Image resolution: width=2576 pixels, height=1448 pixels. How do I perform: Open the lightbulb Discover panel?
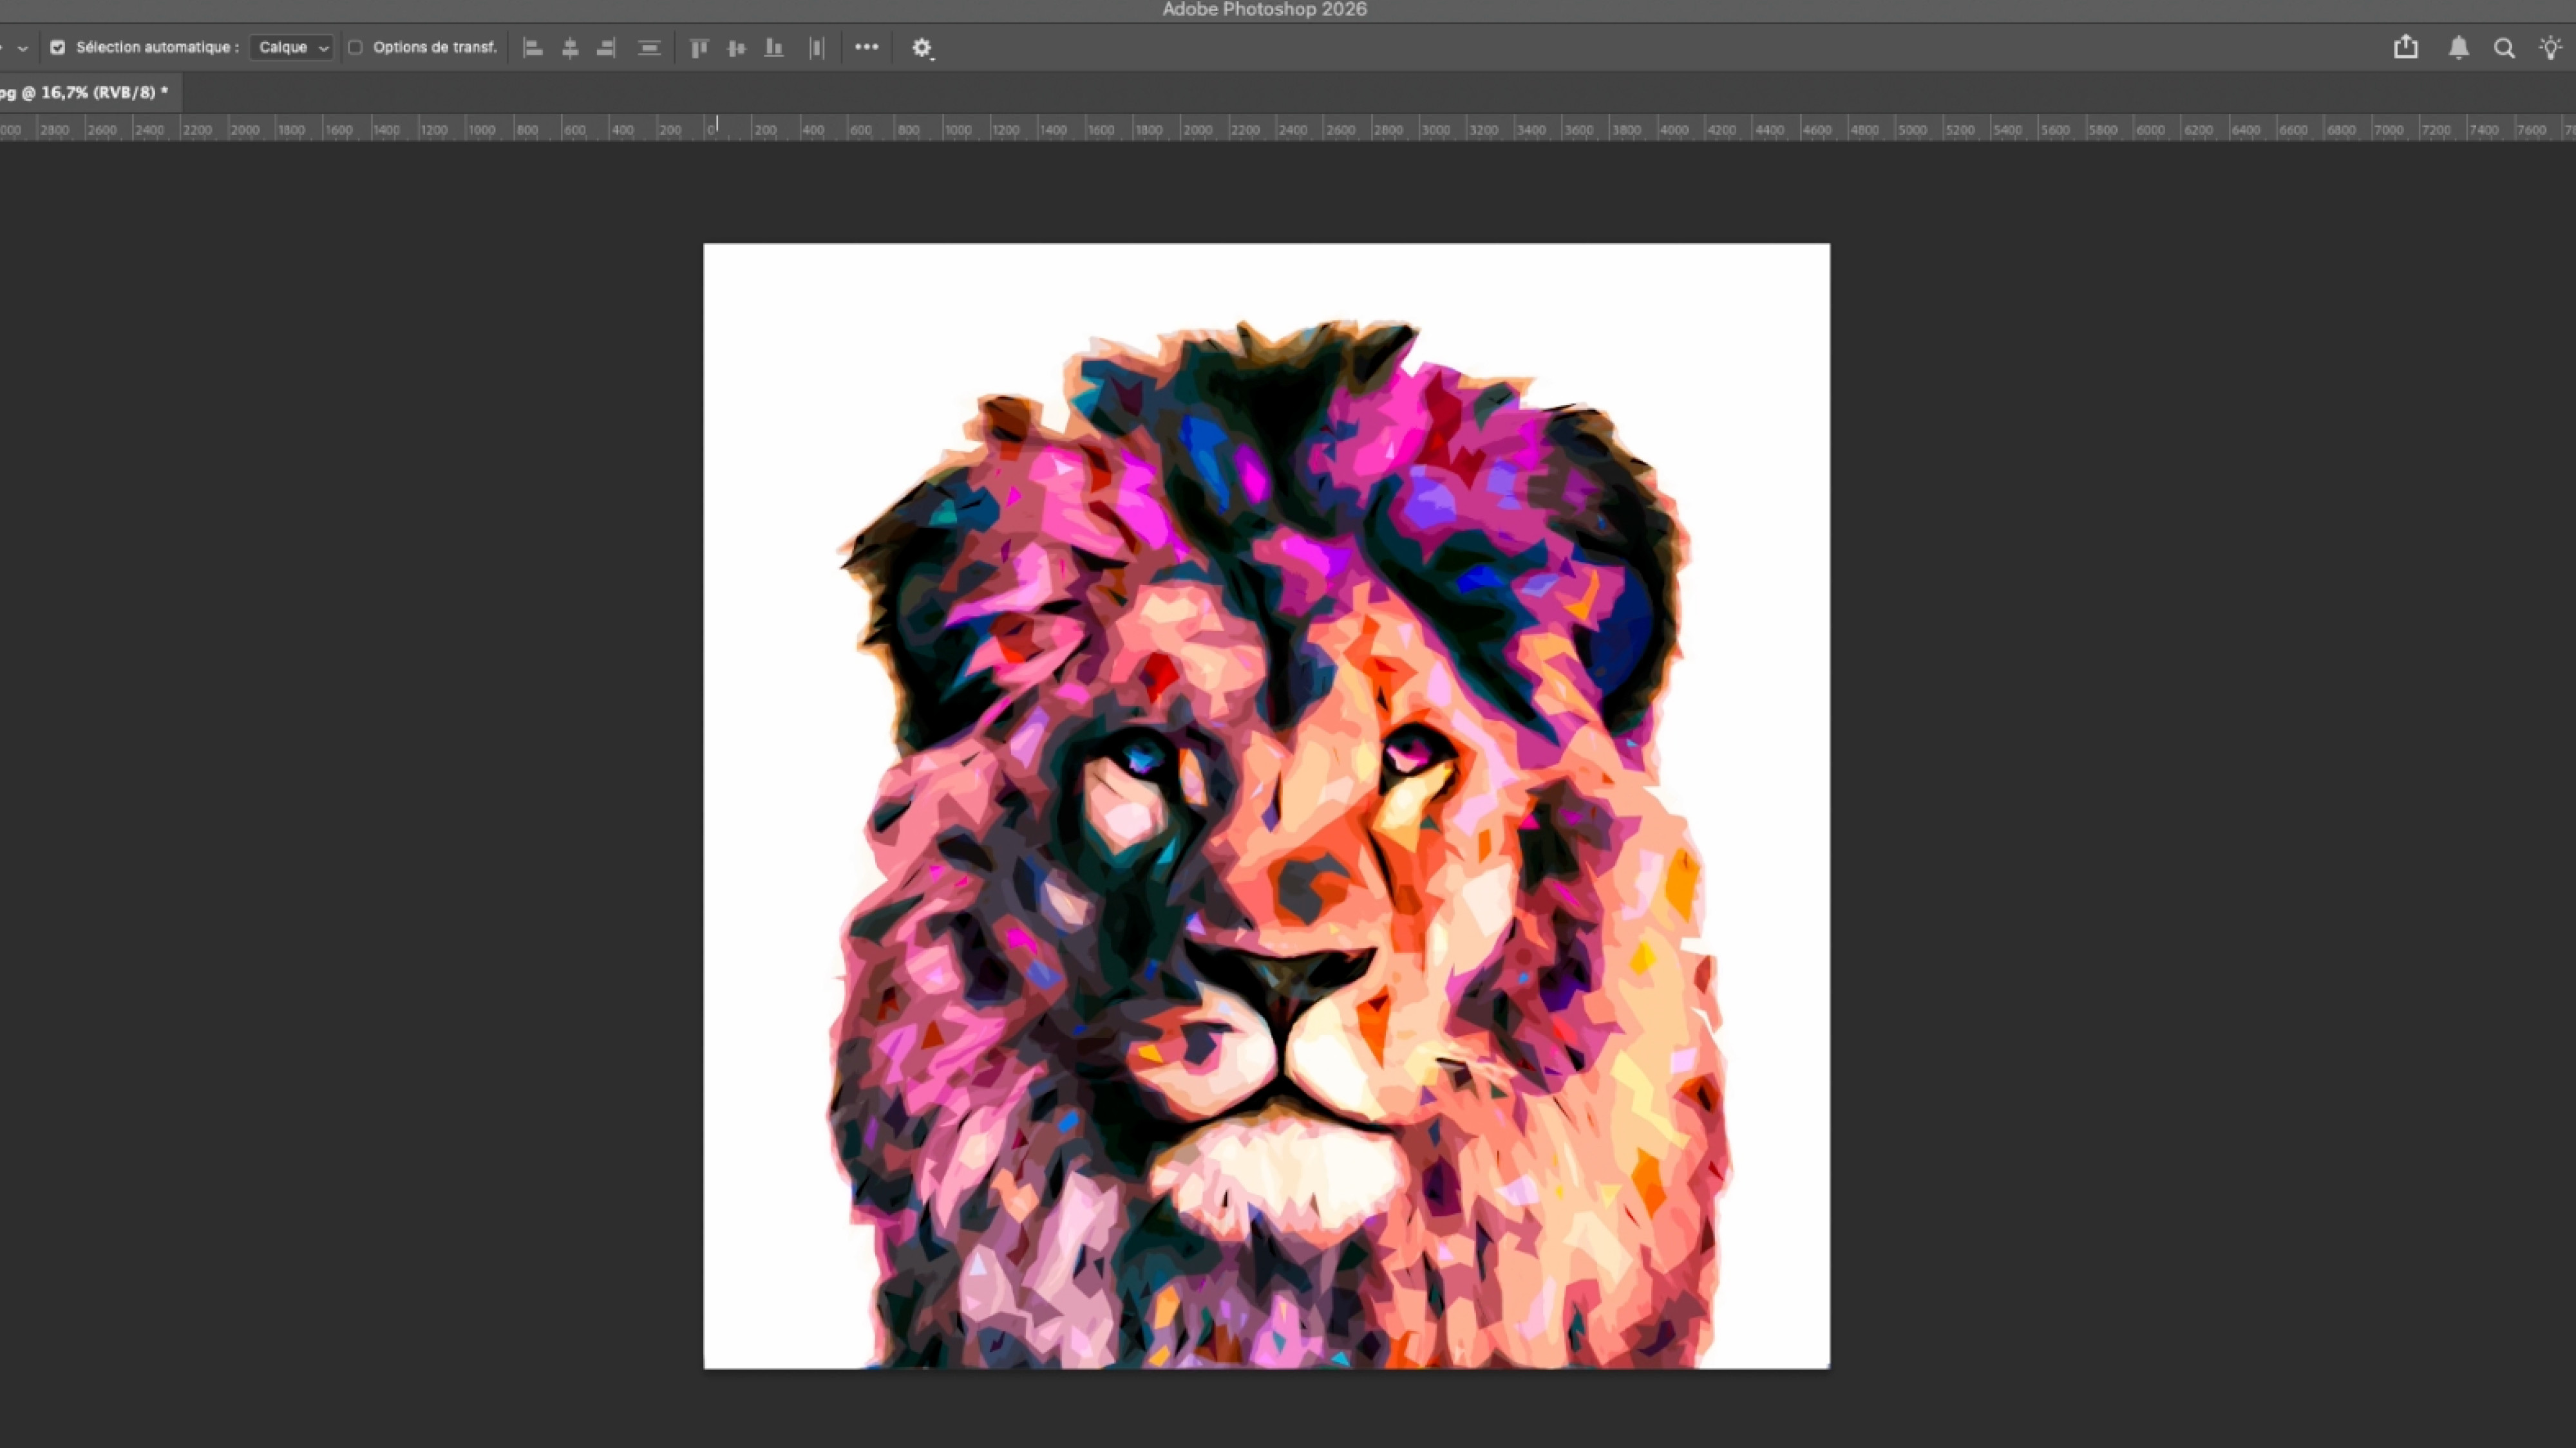coord(2550,47)
